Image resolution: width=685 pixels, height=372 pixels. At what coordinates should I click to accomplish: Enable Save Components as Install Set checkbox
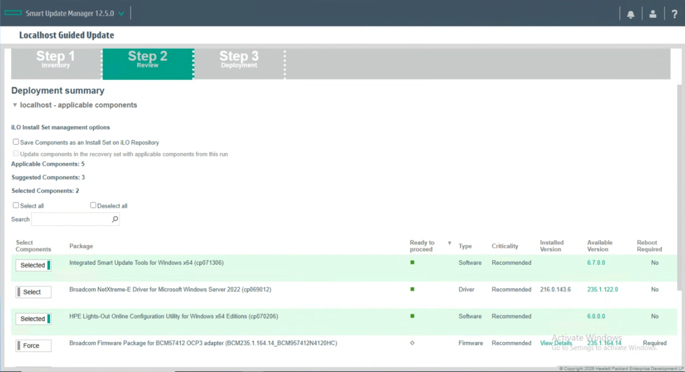coord(16,142)
